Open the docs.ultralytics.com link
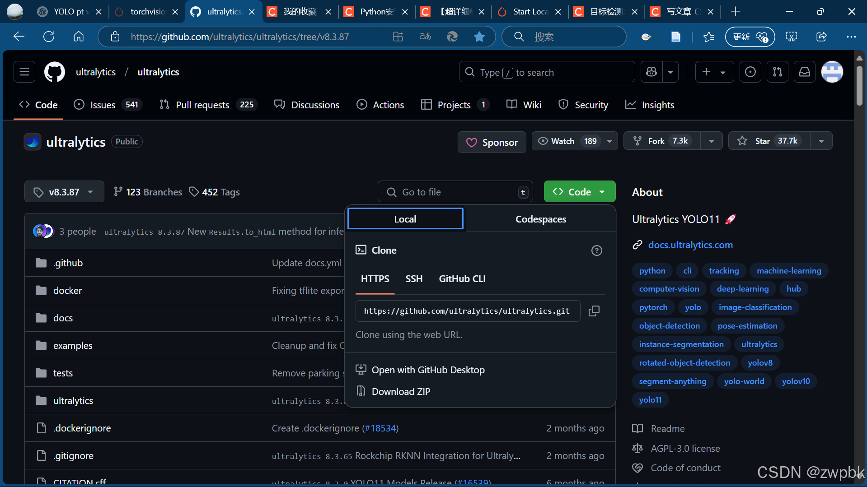 coord(690,245)
